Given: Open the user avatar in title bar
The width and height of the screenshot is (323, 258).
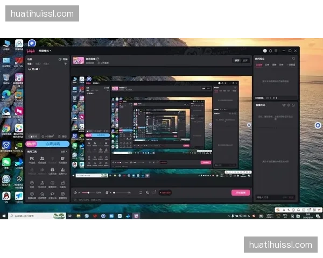Looking at the screenshot, I should [264, 51].
